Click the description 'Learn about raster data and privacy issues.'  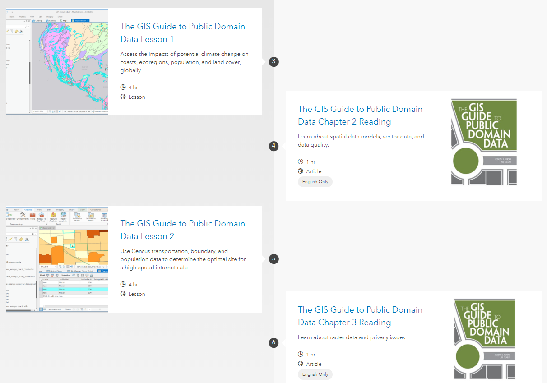(x=352, y=337)
